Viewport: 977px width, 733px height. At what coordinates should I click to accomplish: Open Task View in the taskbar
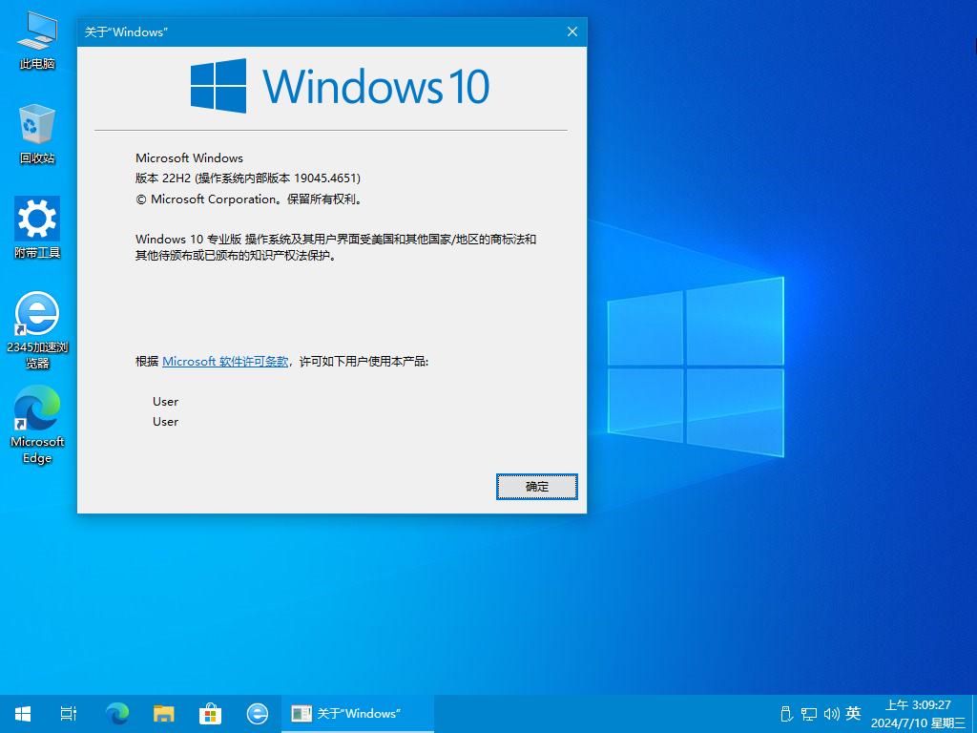point(69,714)
